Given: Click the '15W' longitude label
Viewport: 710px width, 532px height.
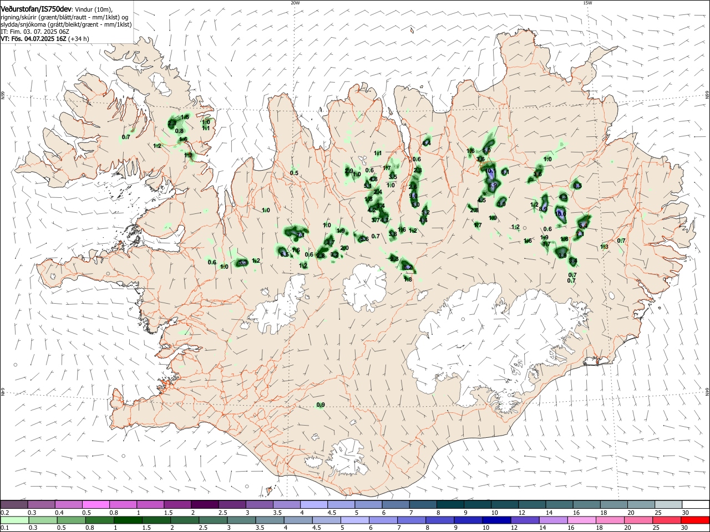Looking at the screenshot, I should point(587,3).
